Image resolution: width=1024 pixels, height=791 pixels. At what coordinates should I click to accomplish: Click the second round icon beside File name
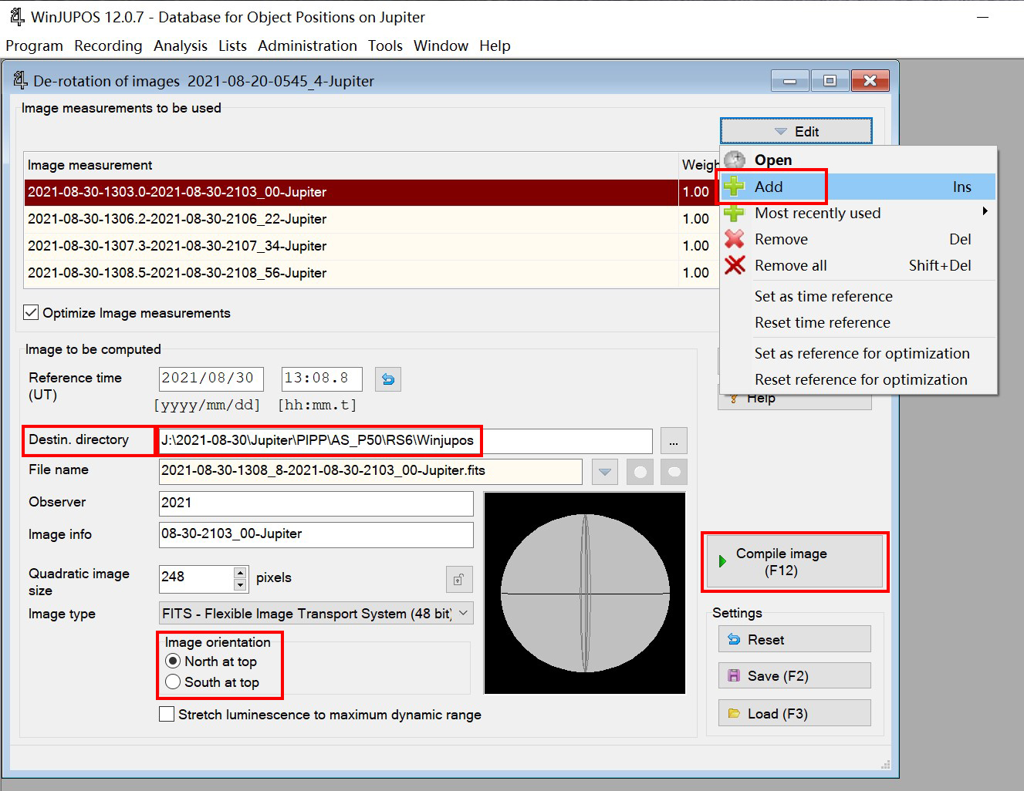(674, 472)
